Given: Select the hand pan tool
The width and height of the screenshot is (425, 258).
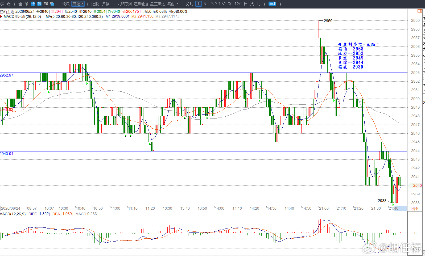Looking at the screenshot, I should 9,4.
